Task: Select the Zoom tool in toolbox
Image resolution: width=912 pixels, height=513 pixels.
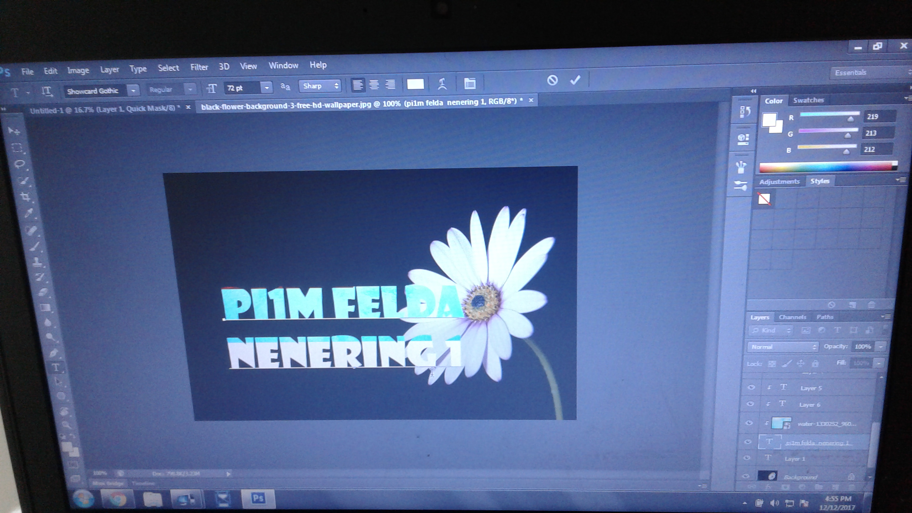Action: pos(66,425)
